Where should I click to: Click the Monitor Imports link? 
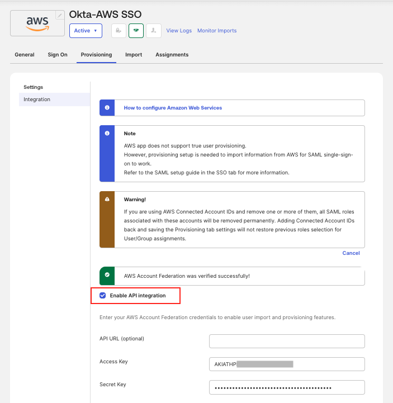217,31
